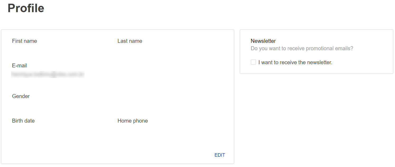Click the promotional emails question text

[x=302, y=49]
